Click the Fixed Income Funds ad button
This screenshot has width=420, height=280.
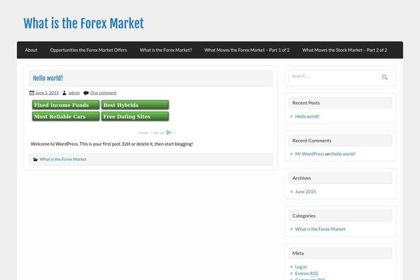click(66, 105)
